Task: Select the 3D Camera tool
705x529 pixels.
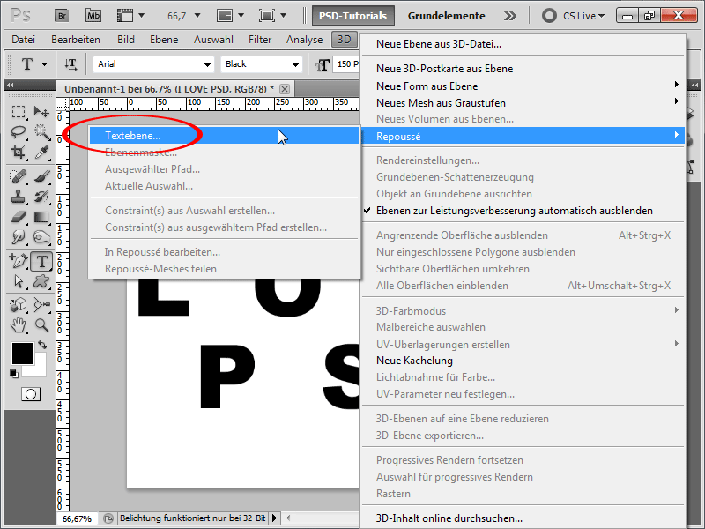Action: pos(41,305)
